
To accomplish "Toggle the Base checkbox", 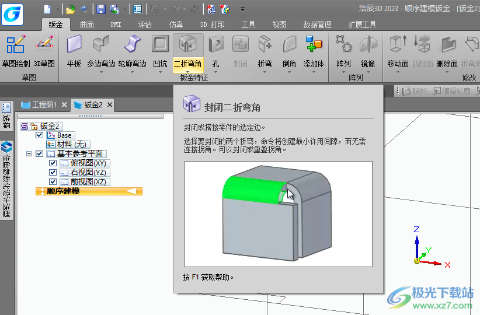I will [x=39, y=135].
